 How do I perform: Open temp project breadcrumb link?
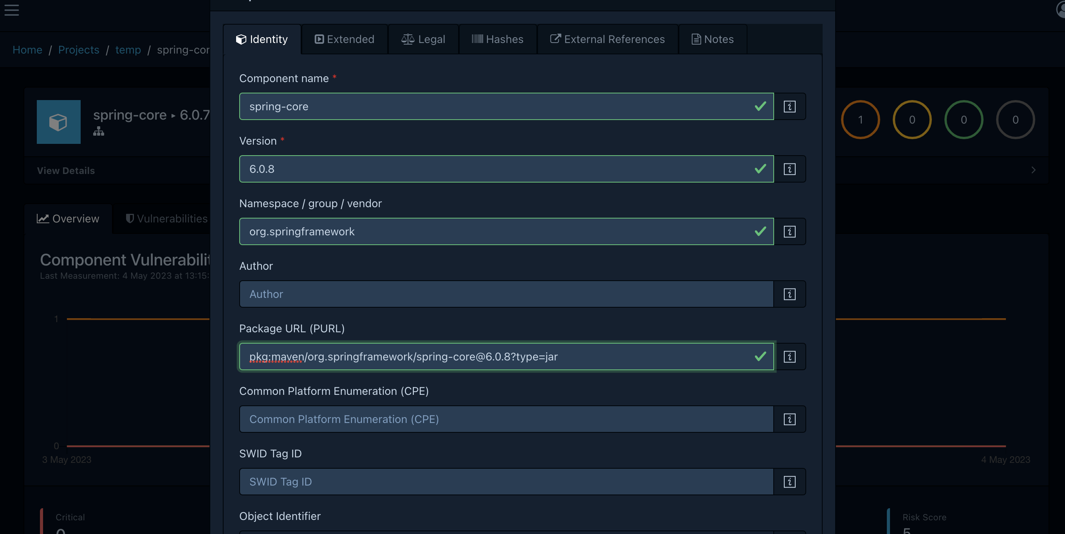(x=128, y=50)
